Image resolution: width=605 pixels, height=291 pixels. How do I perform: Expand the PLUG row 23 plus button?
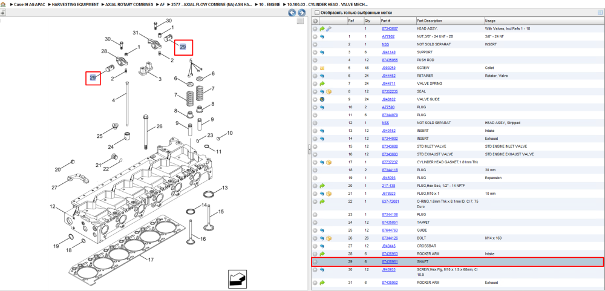click(x=315, y=215)
